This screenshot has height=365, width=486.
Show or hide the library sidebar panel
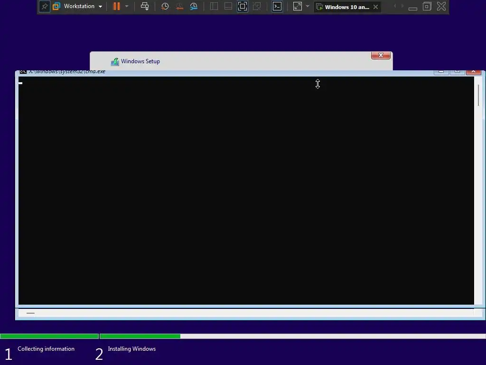pos(214,6)
